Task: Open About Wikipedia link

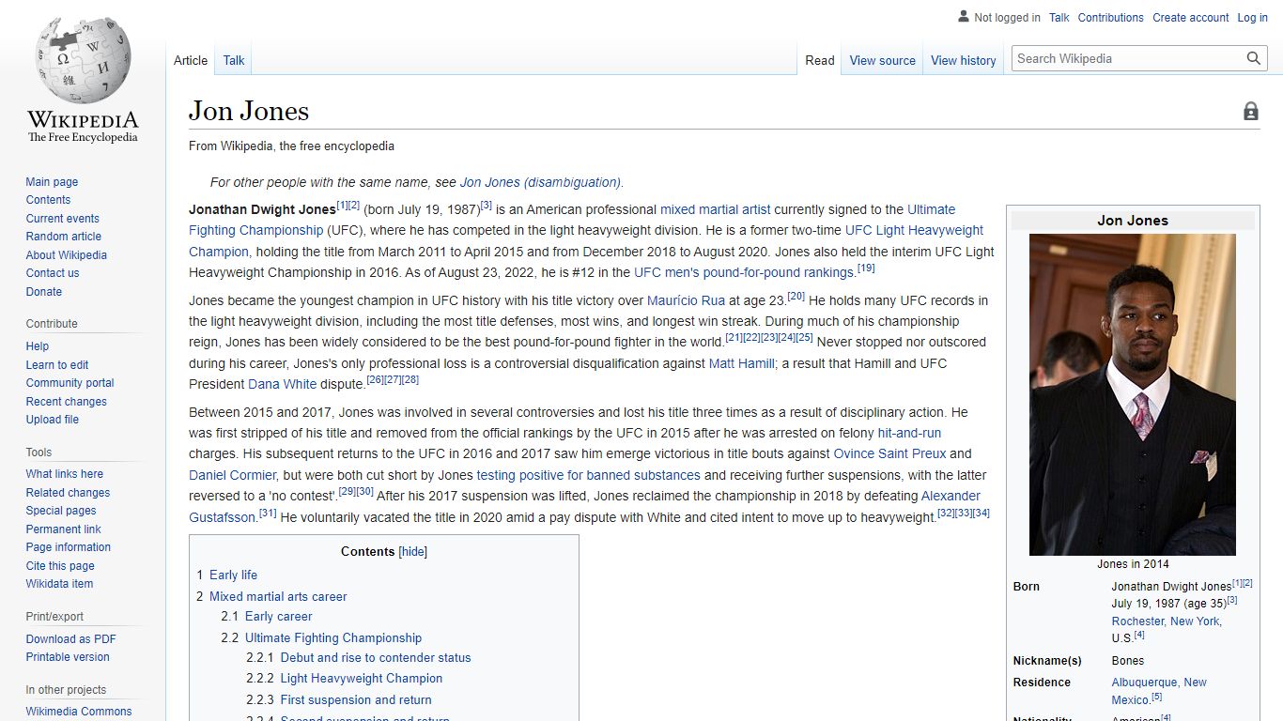Action: (67, 255)
